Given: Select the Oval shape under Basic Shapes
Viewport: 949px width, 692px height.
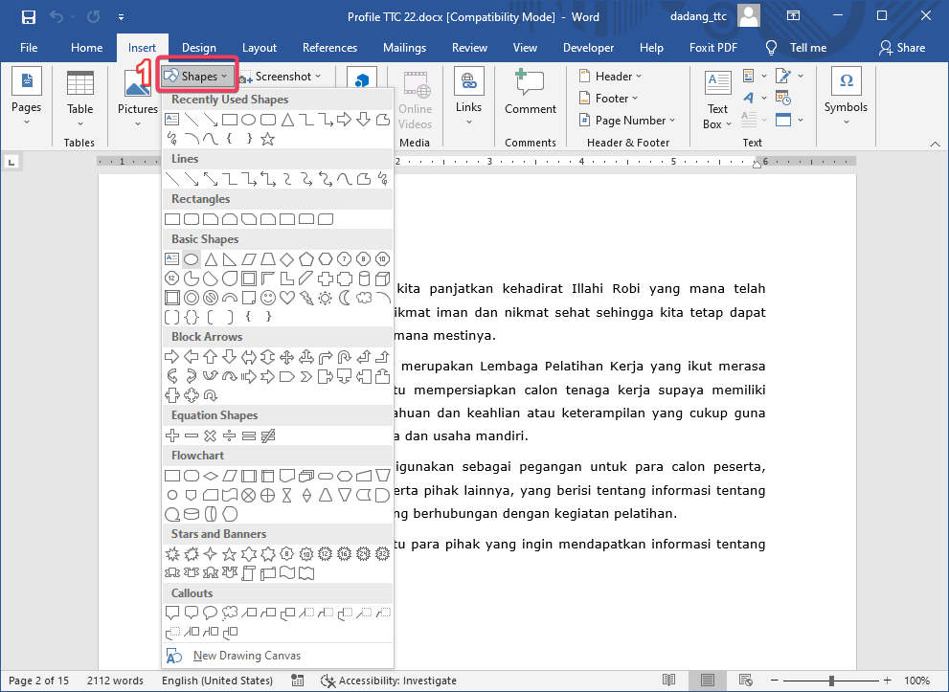Looking at the screenshot, I should [x=191, y=258].
